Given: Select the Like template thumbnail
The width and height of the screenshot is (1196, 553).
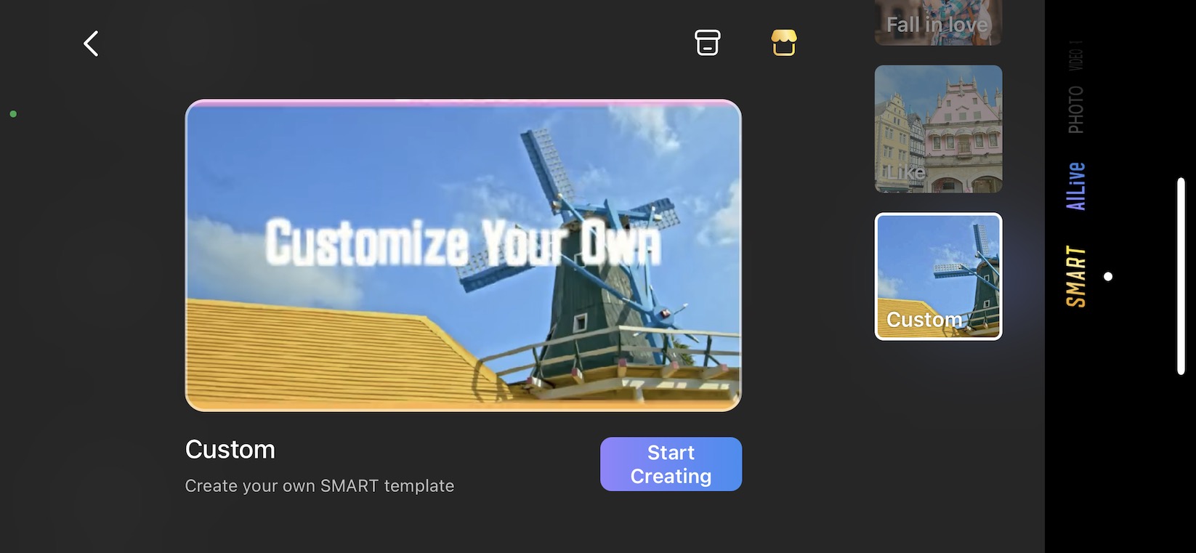Looking at the screenshot, I should 938,129.
